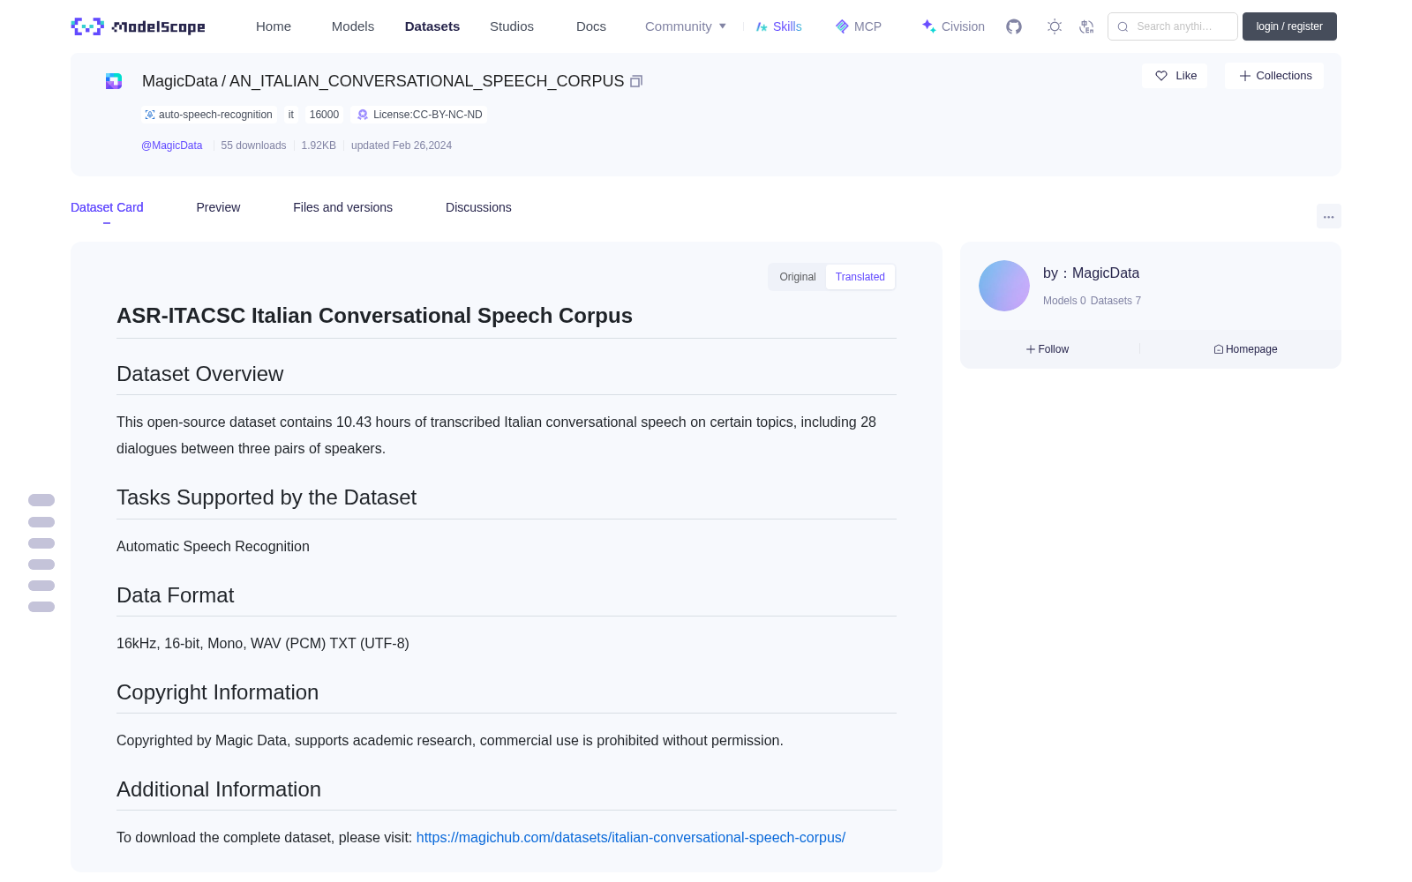The width and height of the screenshot is (1412, 882).
Task: Open the Files and versions tab
Action: (342, 207)
